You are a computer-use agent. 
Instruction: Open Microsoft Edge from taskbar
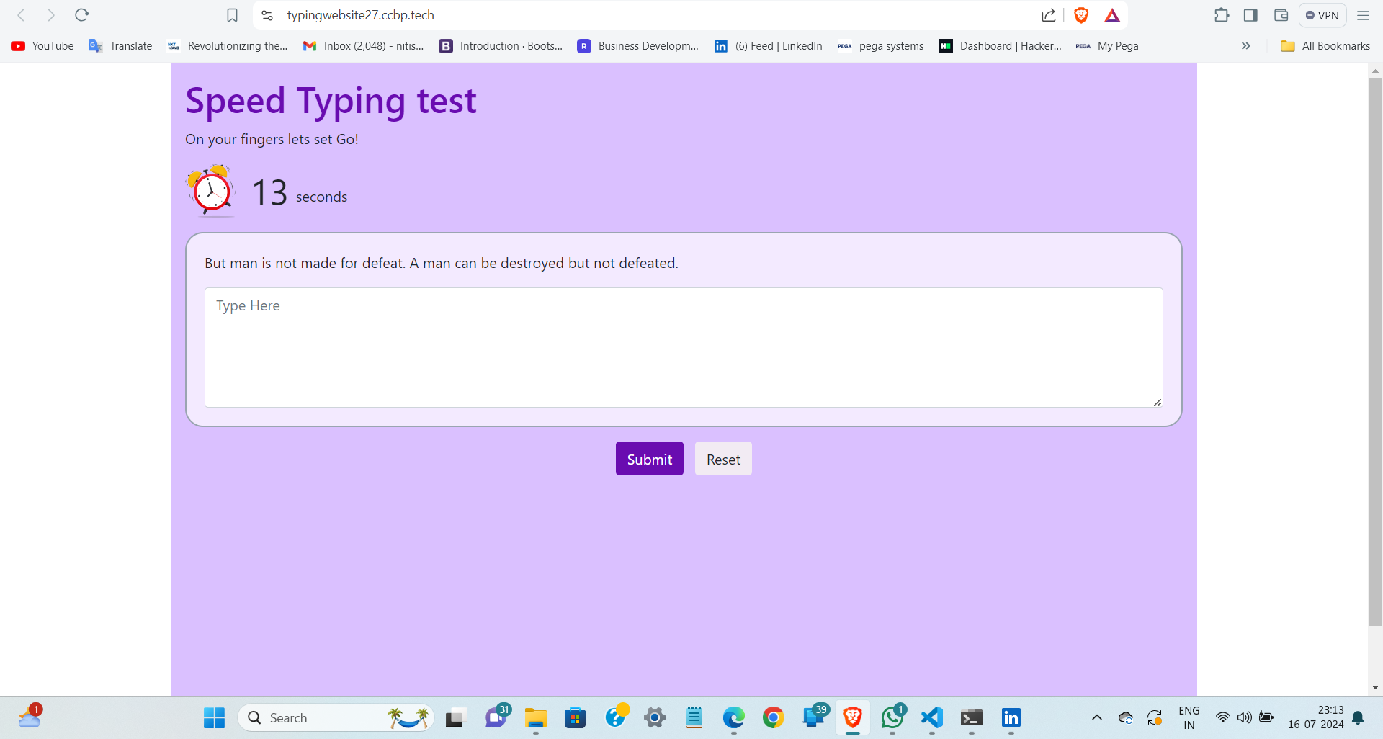(733, 717)
